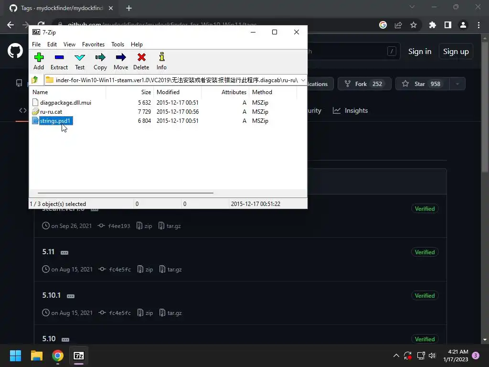Download tar.gz for the Sep 26, 2021 tag
Image resolution: width=489 pixels, height=367 pixels.
(170, 226)
